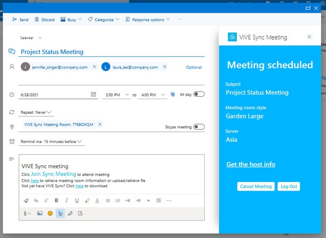The image size is (326, 238).
Task: Click the Join Sync Meeting link
Action: (x=53, y=174)
